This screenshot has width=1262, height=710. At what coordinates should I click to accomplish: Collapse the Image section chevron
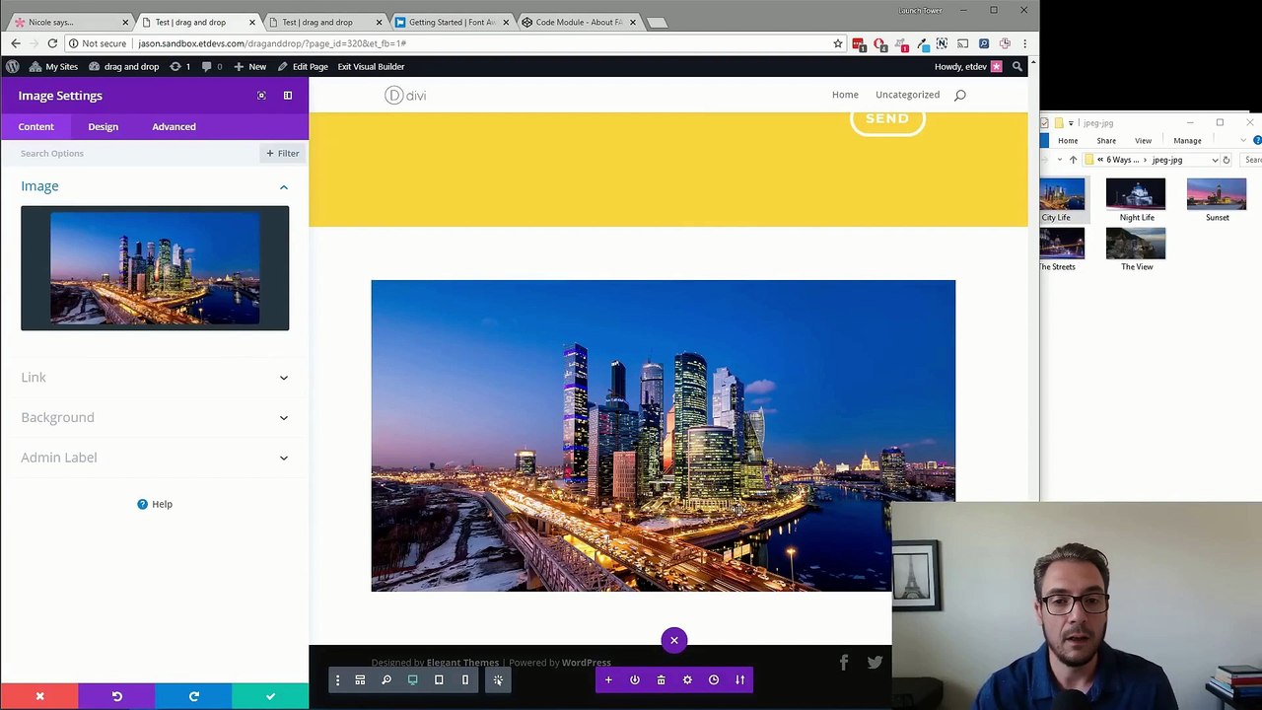(284, 186)
